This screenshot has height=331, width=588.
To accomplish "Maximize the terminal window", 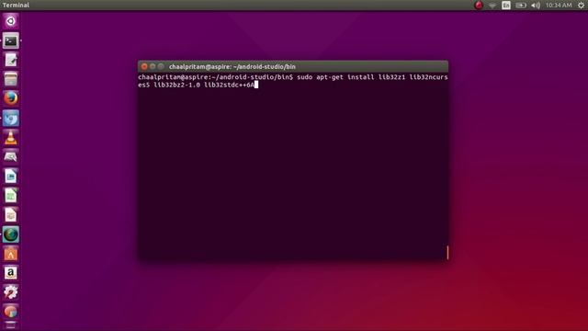I will [161, 66].
